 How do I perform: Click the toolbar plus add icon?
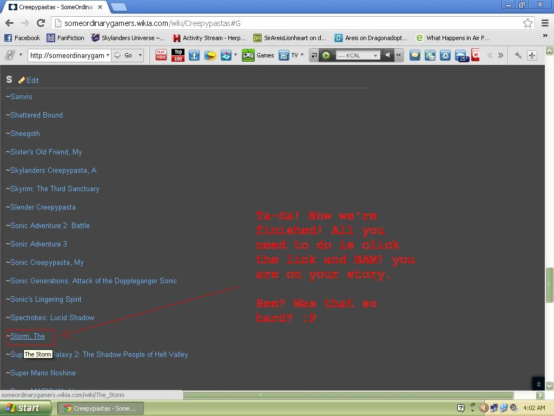coord(532,55)
